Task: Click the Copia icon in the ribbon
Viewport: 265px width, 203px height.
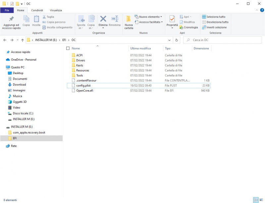Action: [x=26, y=19]
